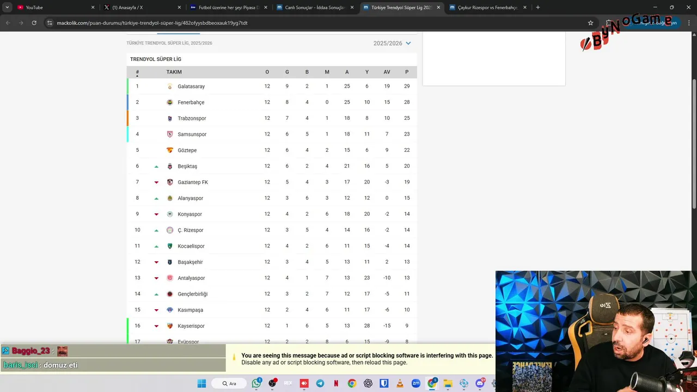The image size is (697, 392).
Task: Click the Göztepe team logo
Action: pyautogui.click(x=170, y=150)
